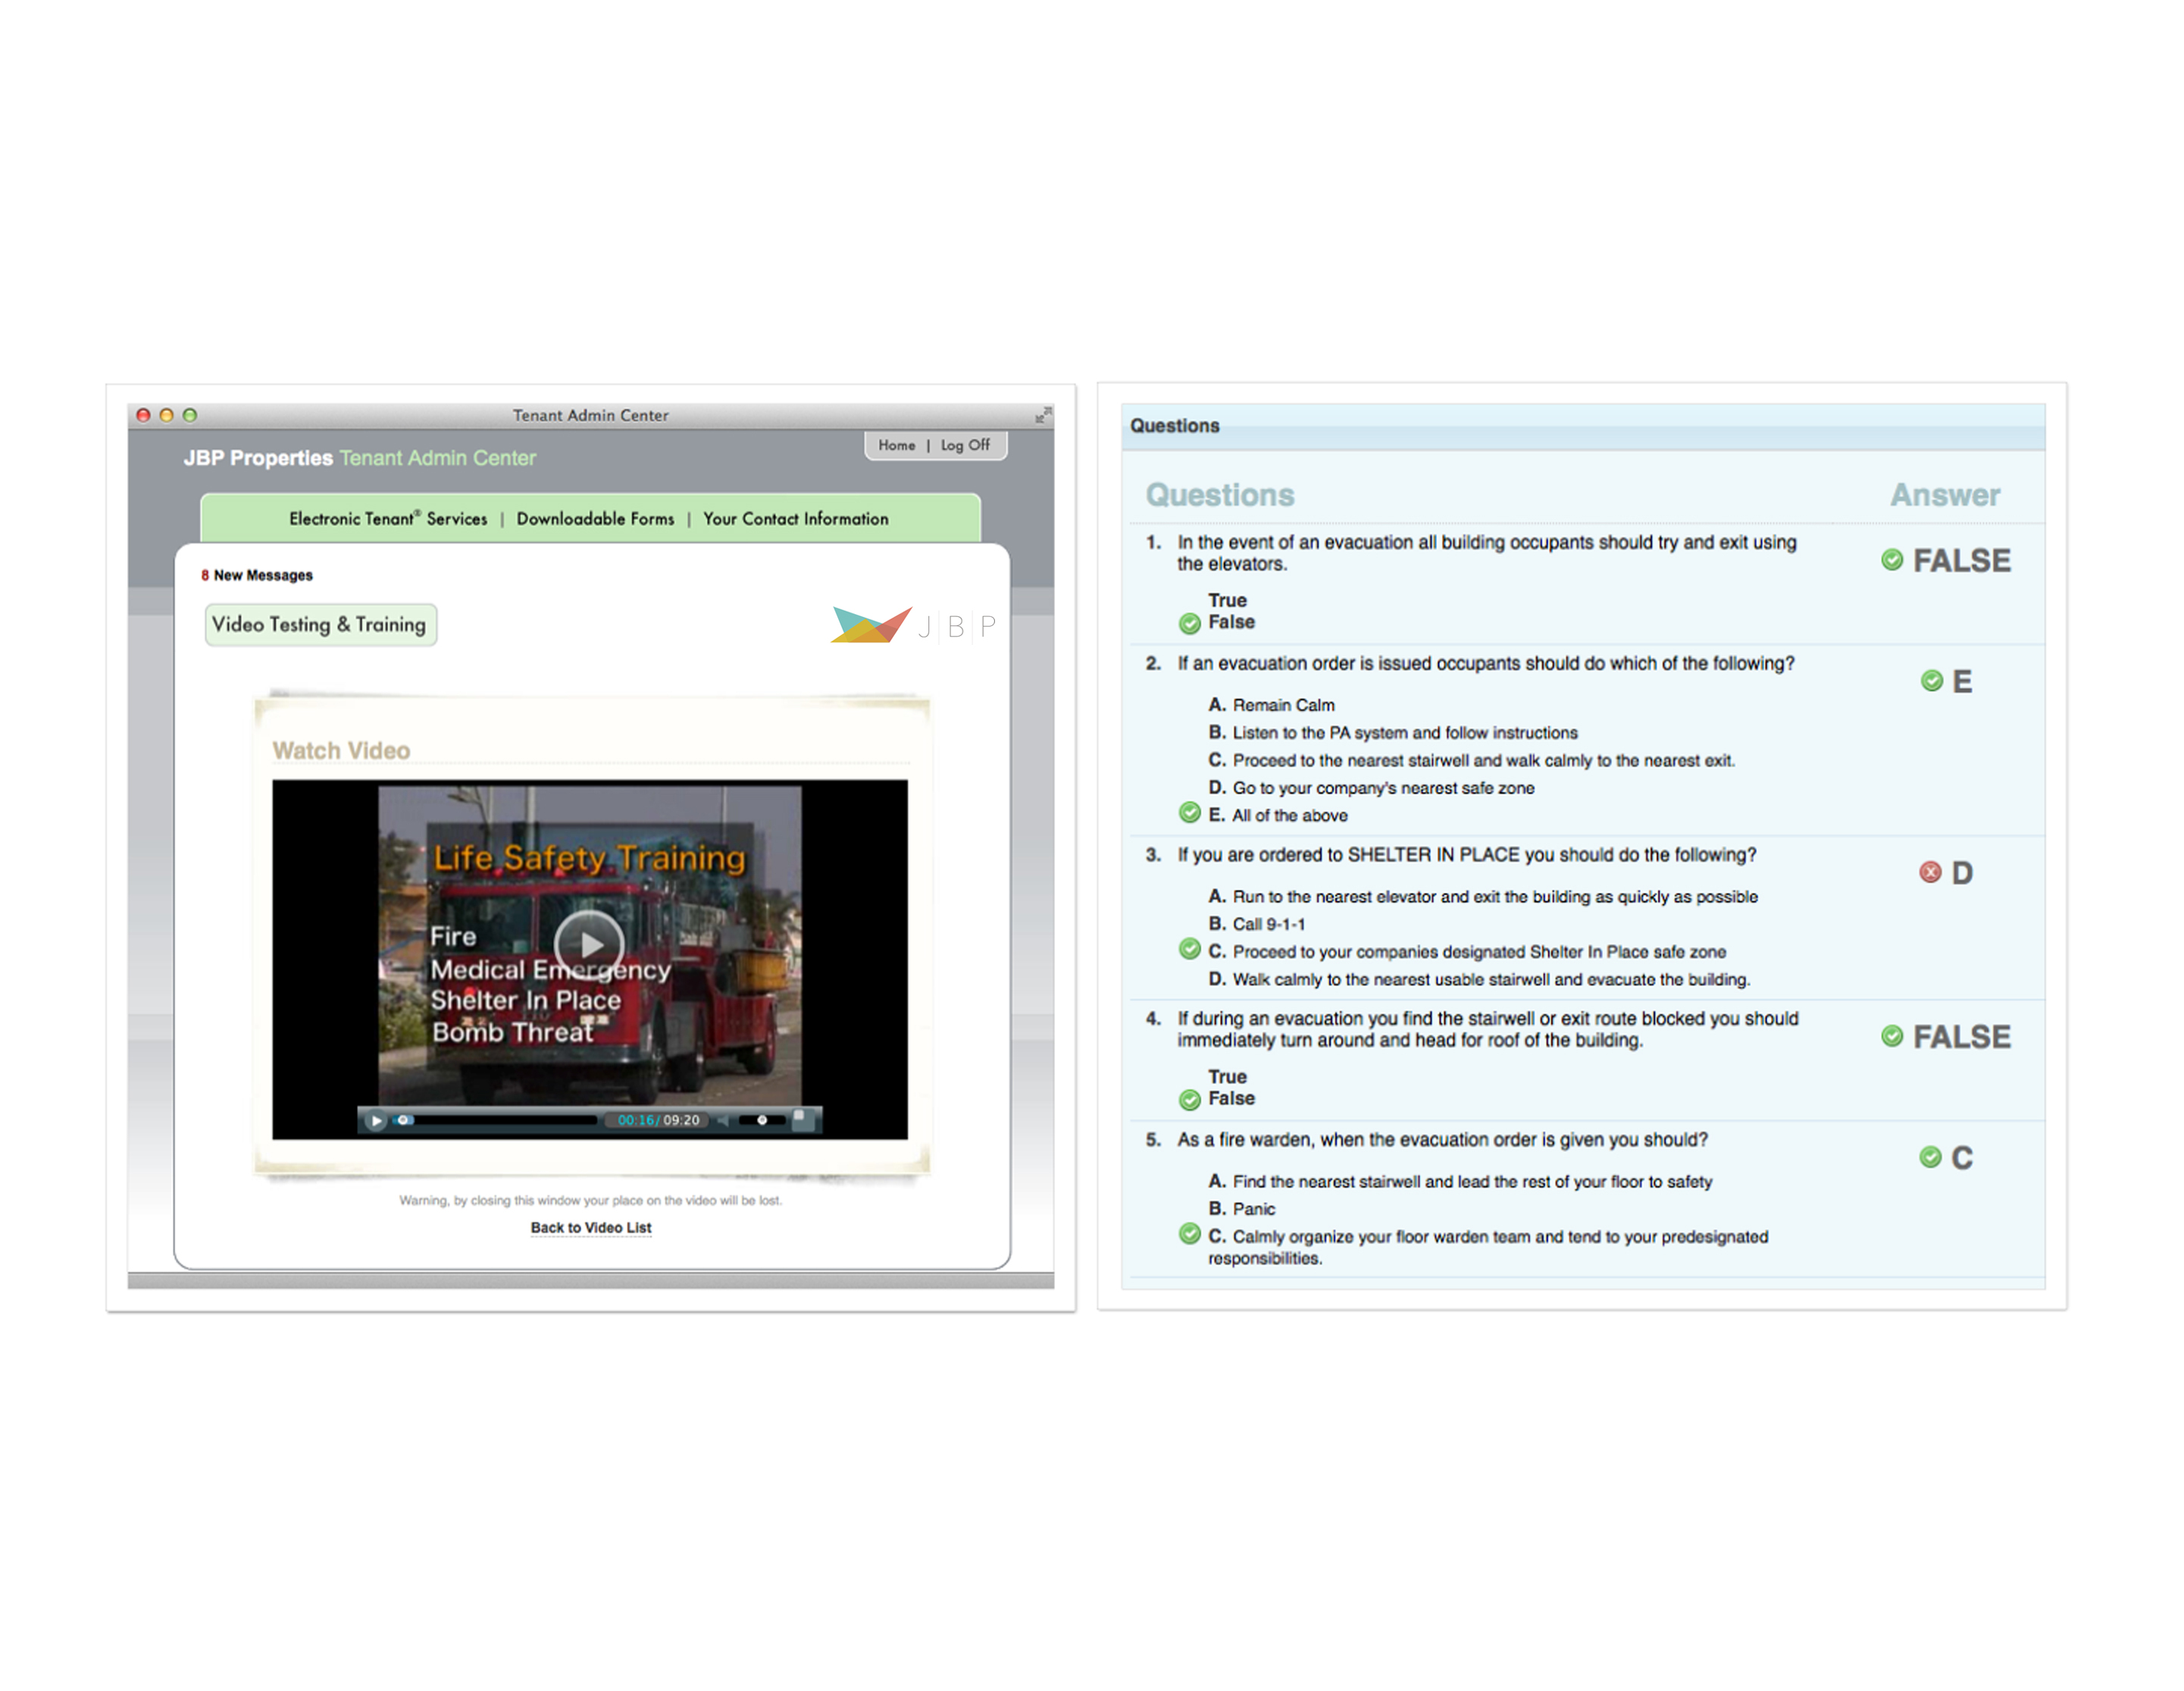Choose B. Panic
The image size is (2184, 1691).
coord(1241,1209)
